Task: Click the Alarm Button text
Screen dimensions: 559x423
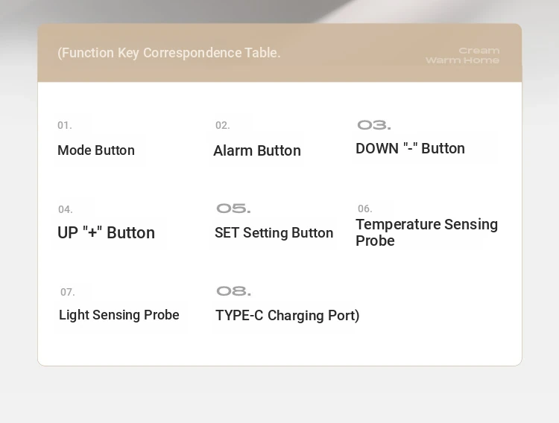Action: click(257, 150)
